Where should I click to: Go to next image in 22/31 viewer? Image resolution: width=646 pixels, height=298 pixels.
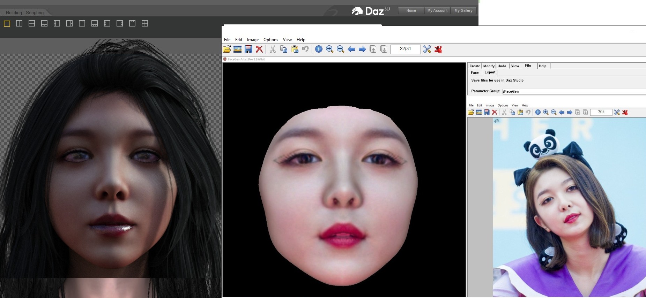tap(362, 49)
